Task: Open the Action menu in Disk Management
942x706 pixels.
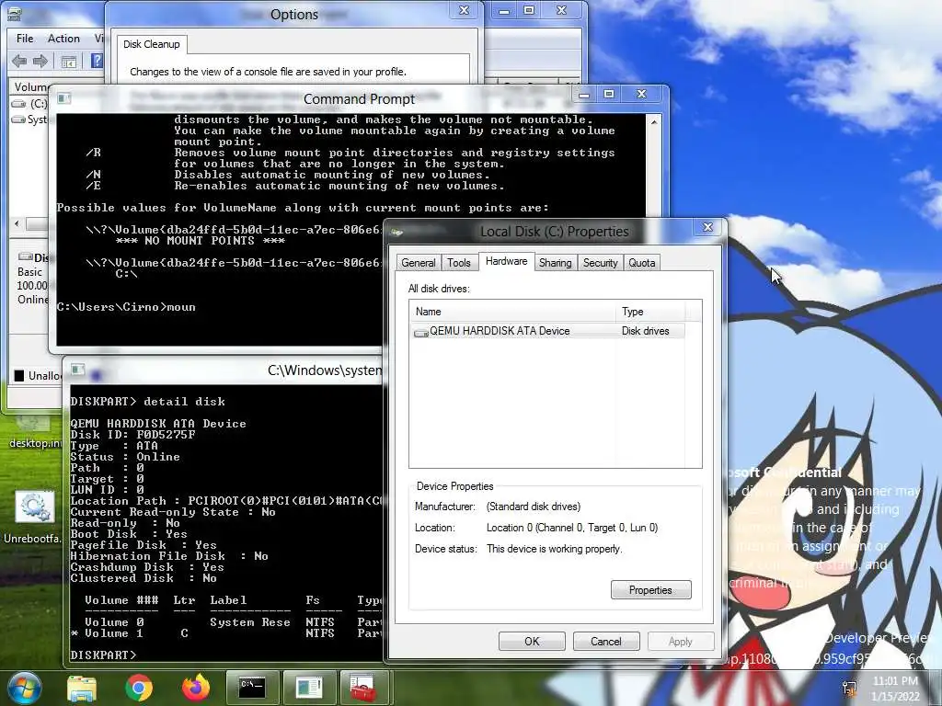Action: click(63, 39)
